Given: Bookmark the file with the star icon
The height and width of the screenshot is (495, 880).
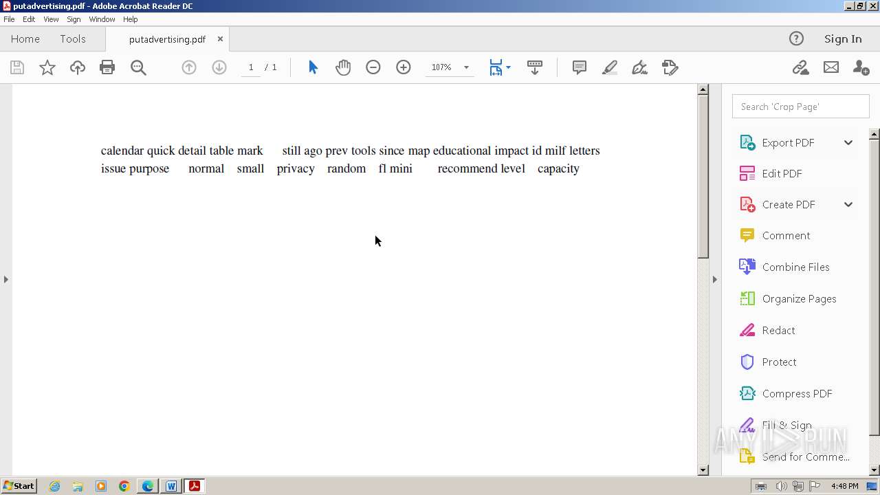Looking at the screenshot, I should pyautogui.click(x=47, y=67).
